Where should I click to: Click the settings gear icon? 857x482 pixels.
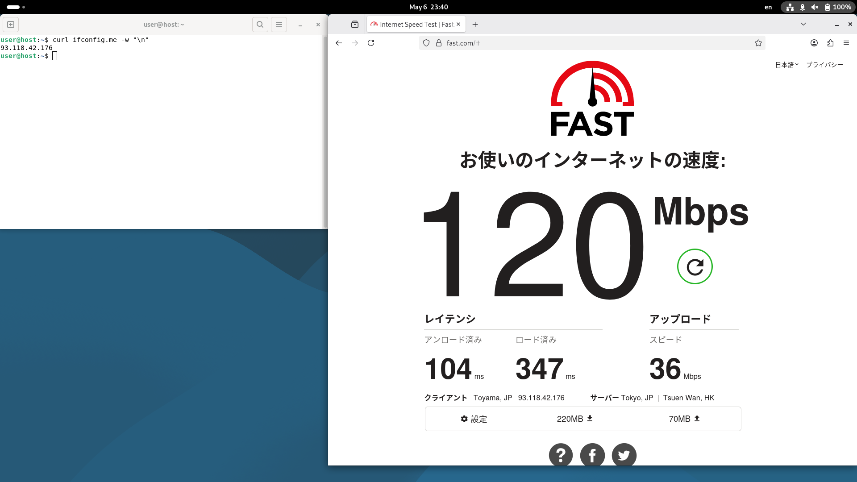pos(464,419)
